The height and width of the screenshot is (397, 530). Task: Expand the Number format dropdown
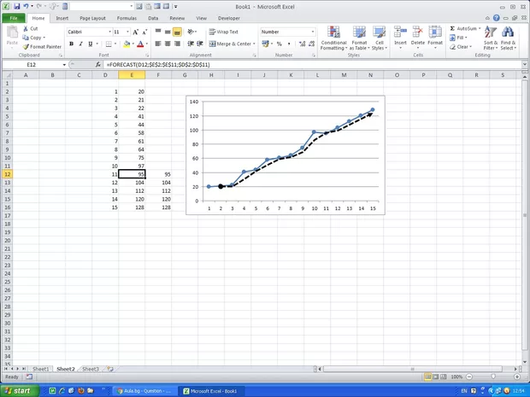coord(312,32)
